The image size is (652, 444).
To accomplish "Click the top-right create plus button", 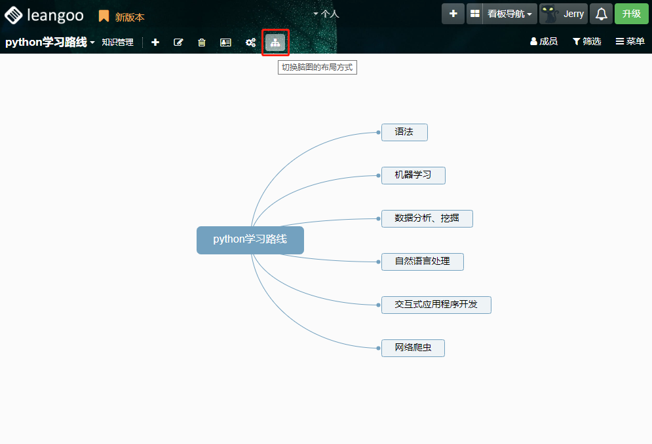I will pyautogui.click(x=453, y=14).
